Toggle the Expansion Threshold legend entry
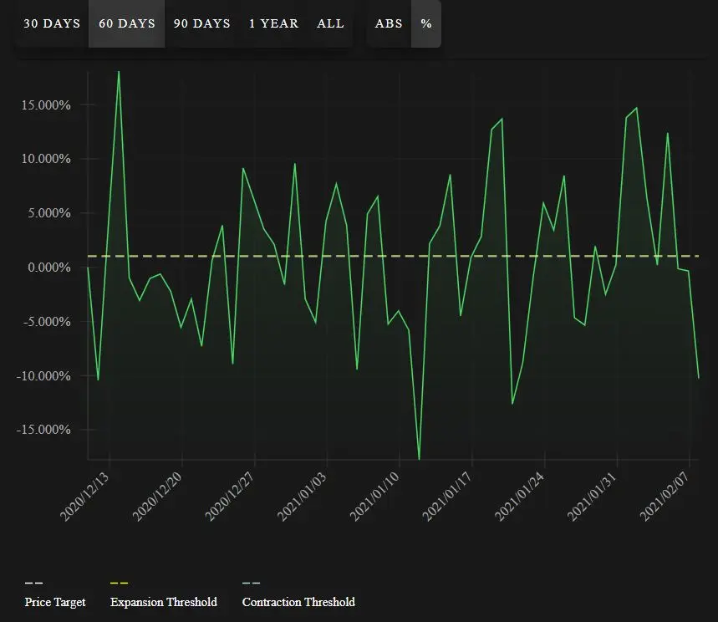718x622 pixels. click(x=164, y=602)
